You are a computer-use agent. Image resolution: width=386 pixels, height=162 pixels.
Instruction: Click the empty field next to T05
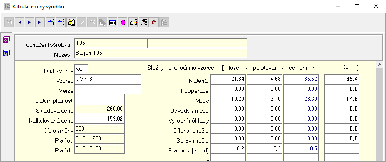point(198,43)
